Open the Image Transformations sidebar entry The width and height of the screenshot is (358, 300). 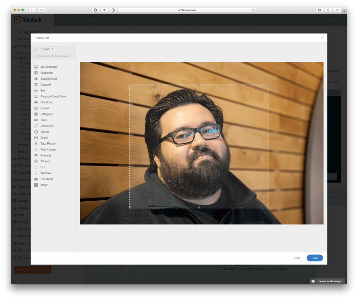(24, 172)
